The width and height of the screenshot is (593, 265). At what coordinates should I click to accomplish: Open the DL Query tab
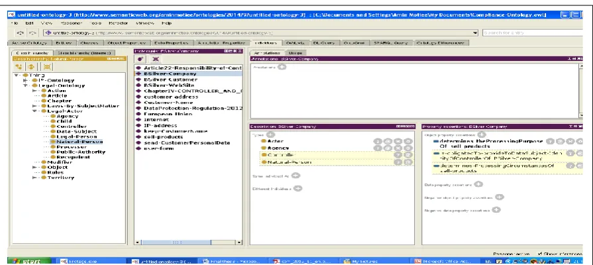coord(324,43)
